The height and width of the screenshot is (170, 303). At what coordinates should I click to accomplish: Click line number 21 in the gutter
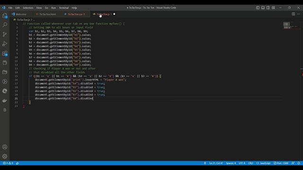pos(16,99)
